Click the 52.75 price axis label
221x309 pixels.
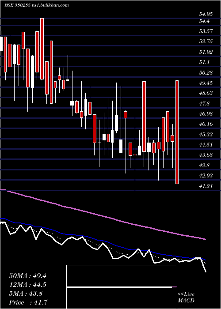coord(206,41)
